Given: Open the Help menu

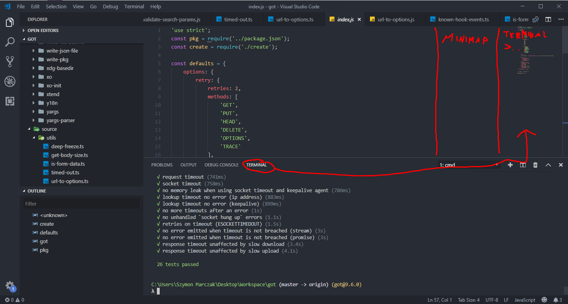Looking at the screenshot, I should [x=156, y=7].
